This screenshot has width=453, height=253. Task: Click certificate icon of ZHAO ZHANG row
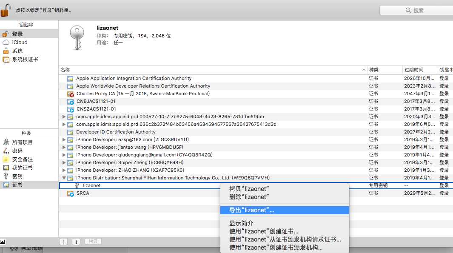(x=70, y=171)
